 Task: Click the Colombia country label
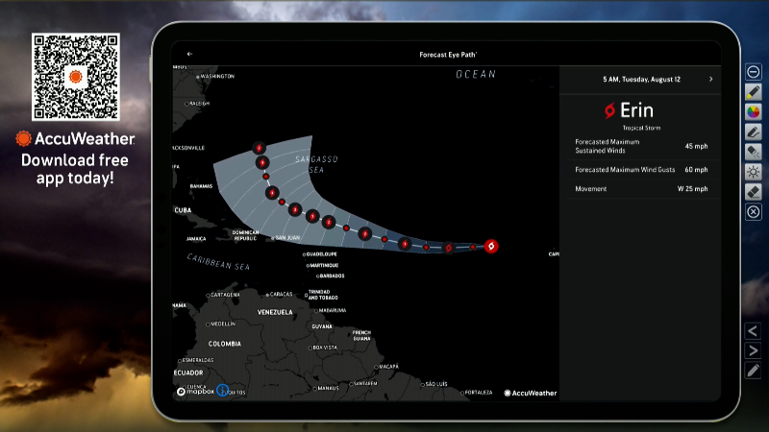click(x=225, y=344)
